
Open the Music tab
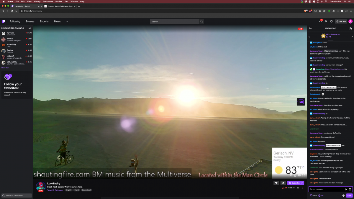(57, 21)
